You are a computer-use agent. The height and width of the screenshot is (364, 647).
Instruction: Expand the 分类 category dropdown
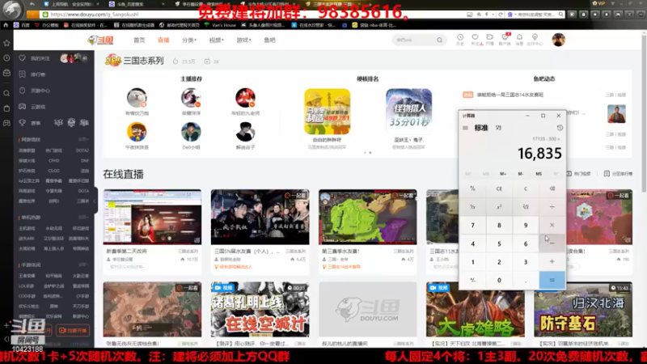(x=189, y=40)
